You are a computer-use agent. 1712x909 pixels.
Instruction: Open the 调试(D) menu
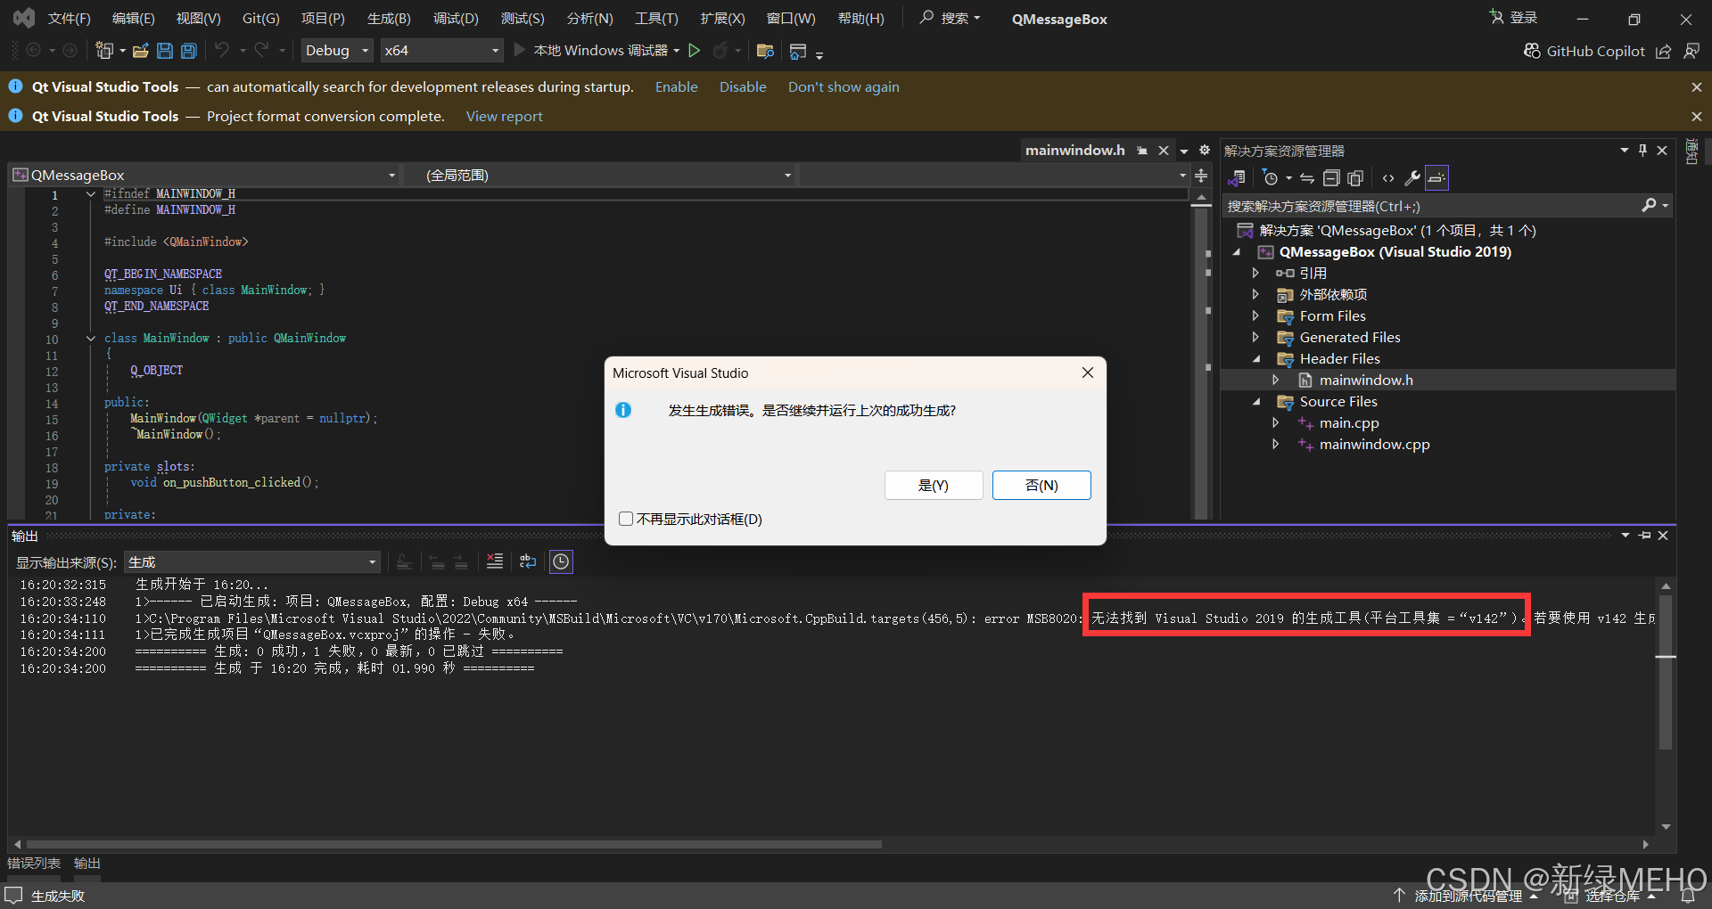456,19
